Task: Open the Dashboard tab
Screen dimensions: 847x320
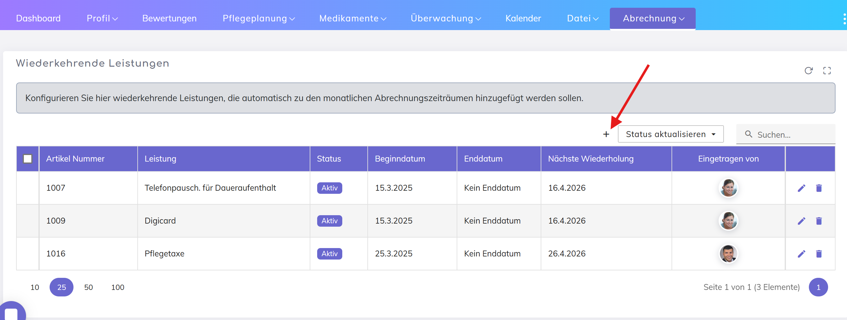Action: (x=38, y=18)
